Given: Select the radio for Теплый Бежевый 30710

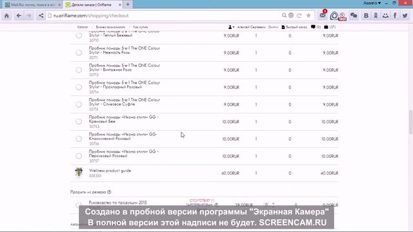Looking at the screenshot, I should (x=79, y=35).
